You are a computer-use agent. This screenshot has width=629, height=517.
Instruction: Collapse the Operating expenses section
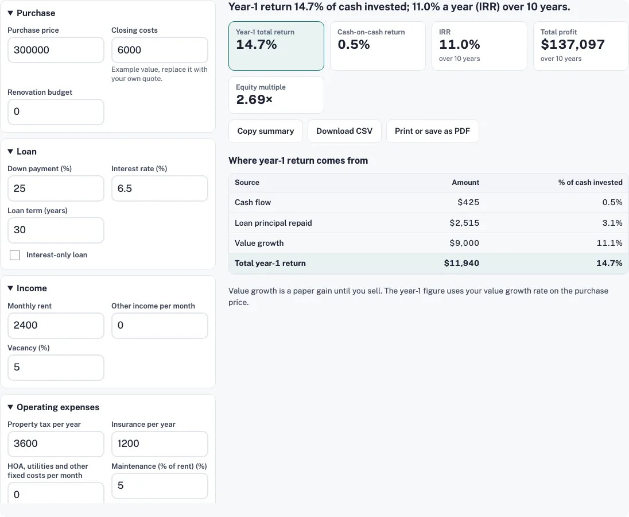(53, 407)
